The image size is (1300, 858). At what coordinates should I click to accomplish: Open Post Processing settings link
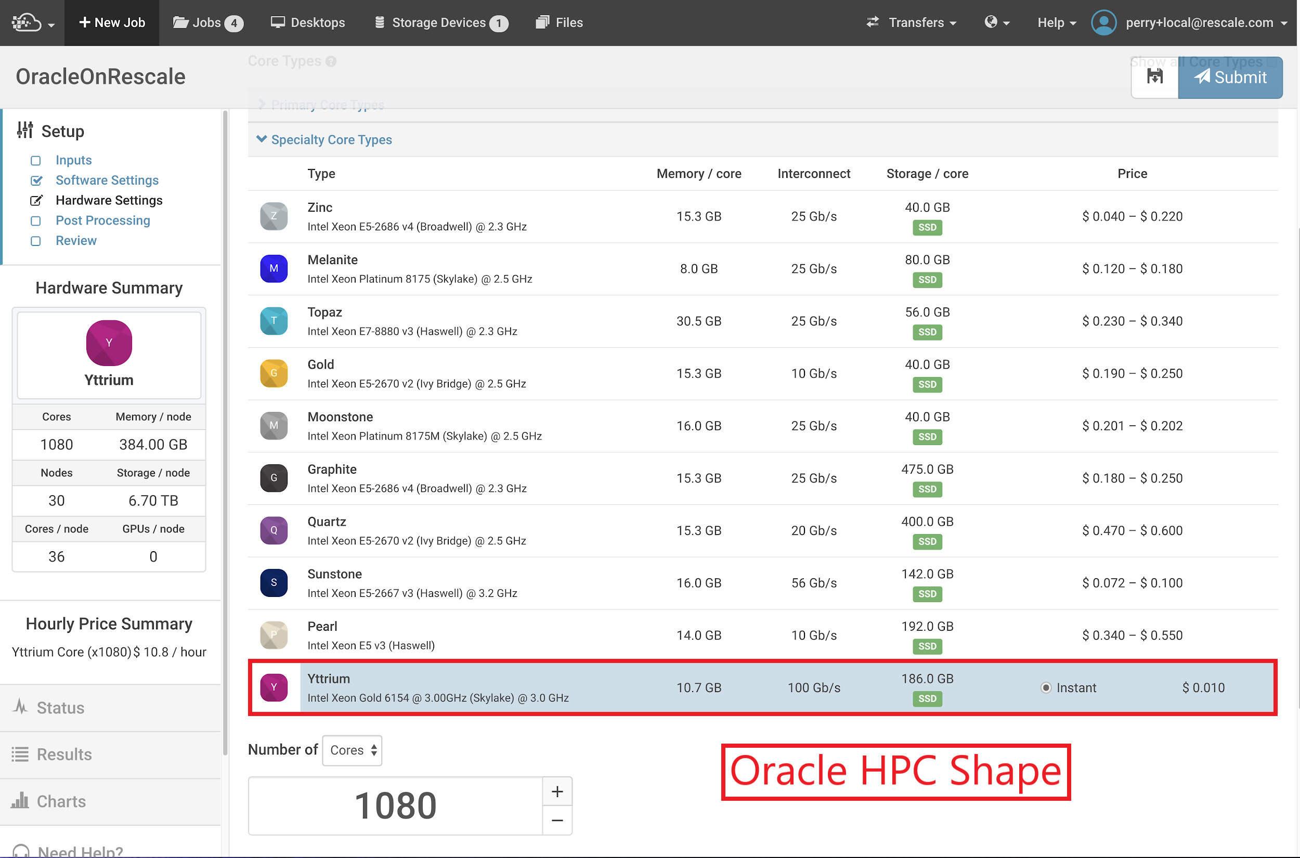(x=103, y=220)
